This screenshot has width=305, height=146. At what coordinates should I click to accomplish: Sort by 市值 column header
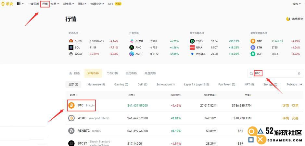pos(248,95)
